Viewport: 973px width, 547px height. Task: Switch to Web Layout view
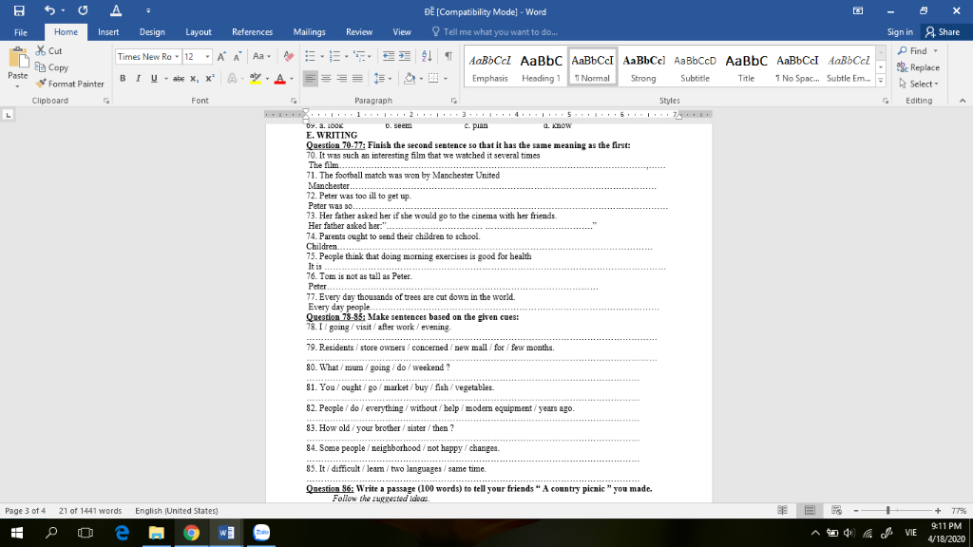tap(836, 510)
